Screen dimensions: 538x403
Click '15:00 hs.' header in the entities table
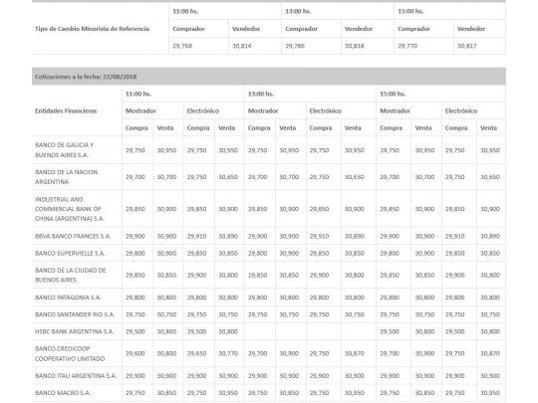393,94
